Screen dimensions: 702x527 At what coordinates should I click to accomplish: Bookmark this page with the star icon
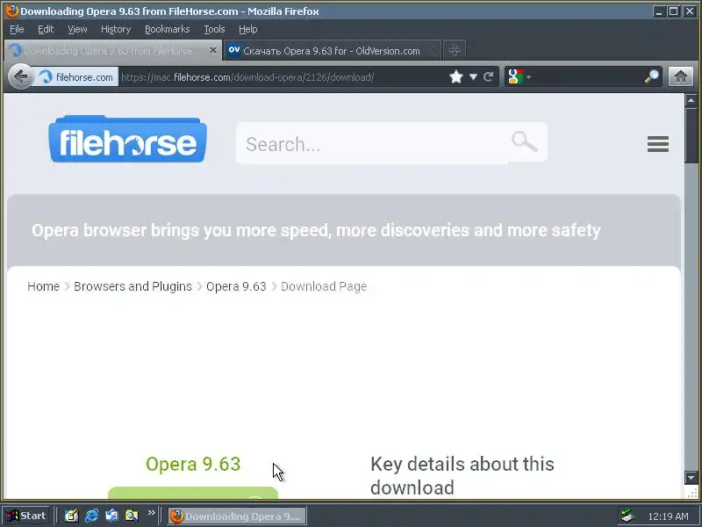coord(455,77)
